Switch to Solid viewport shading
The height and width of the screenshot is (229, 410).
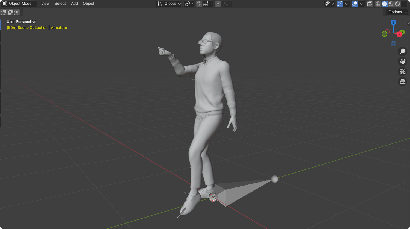(385, 4)
